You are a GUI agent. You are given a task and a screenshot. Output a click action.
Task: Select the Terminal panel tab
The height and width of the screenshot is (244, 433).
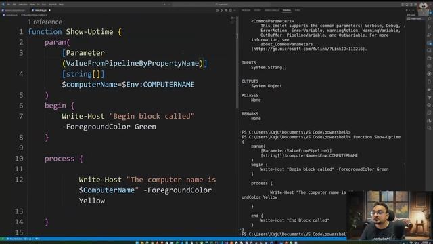click(x=287, y=10)
